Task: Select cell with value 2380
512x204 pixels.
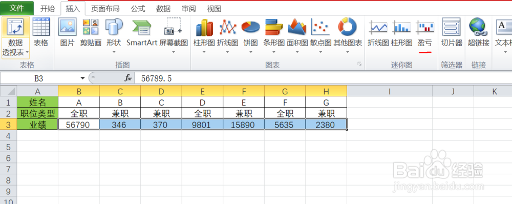Action: coord(326,125)
